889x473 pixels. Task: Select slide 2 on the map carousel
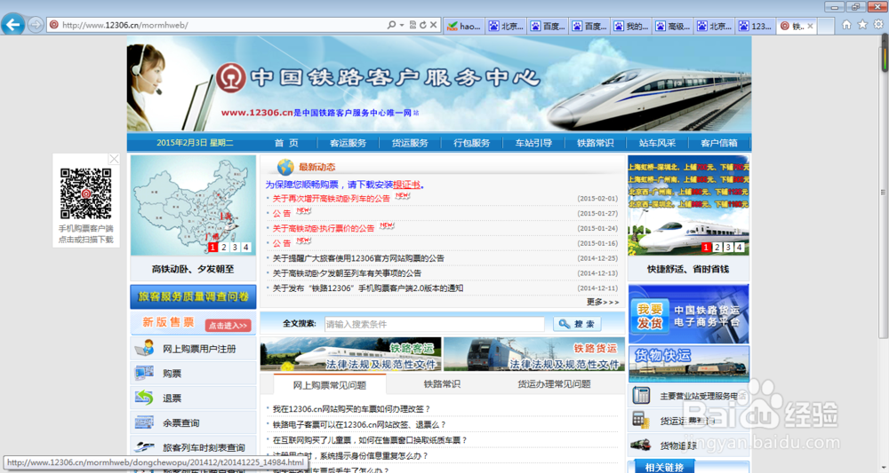click(224, 248)
